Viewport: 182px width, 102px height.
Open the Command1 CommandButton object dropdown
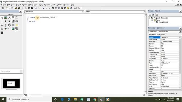[180, 31]
